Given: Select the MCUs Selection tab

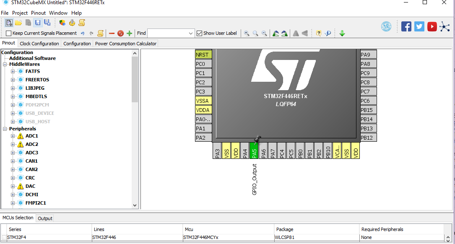Looking at the screenshot, I should pyautogui.click(x=18, y=218).
